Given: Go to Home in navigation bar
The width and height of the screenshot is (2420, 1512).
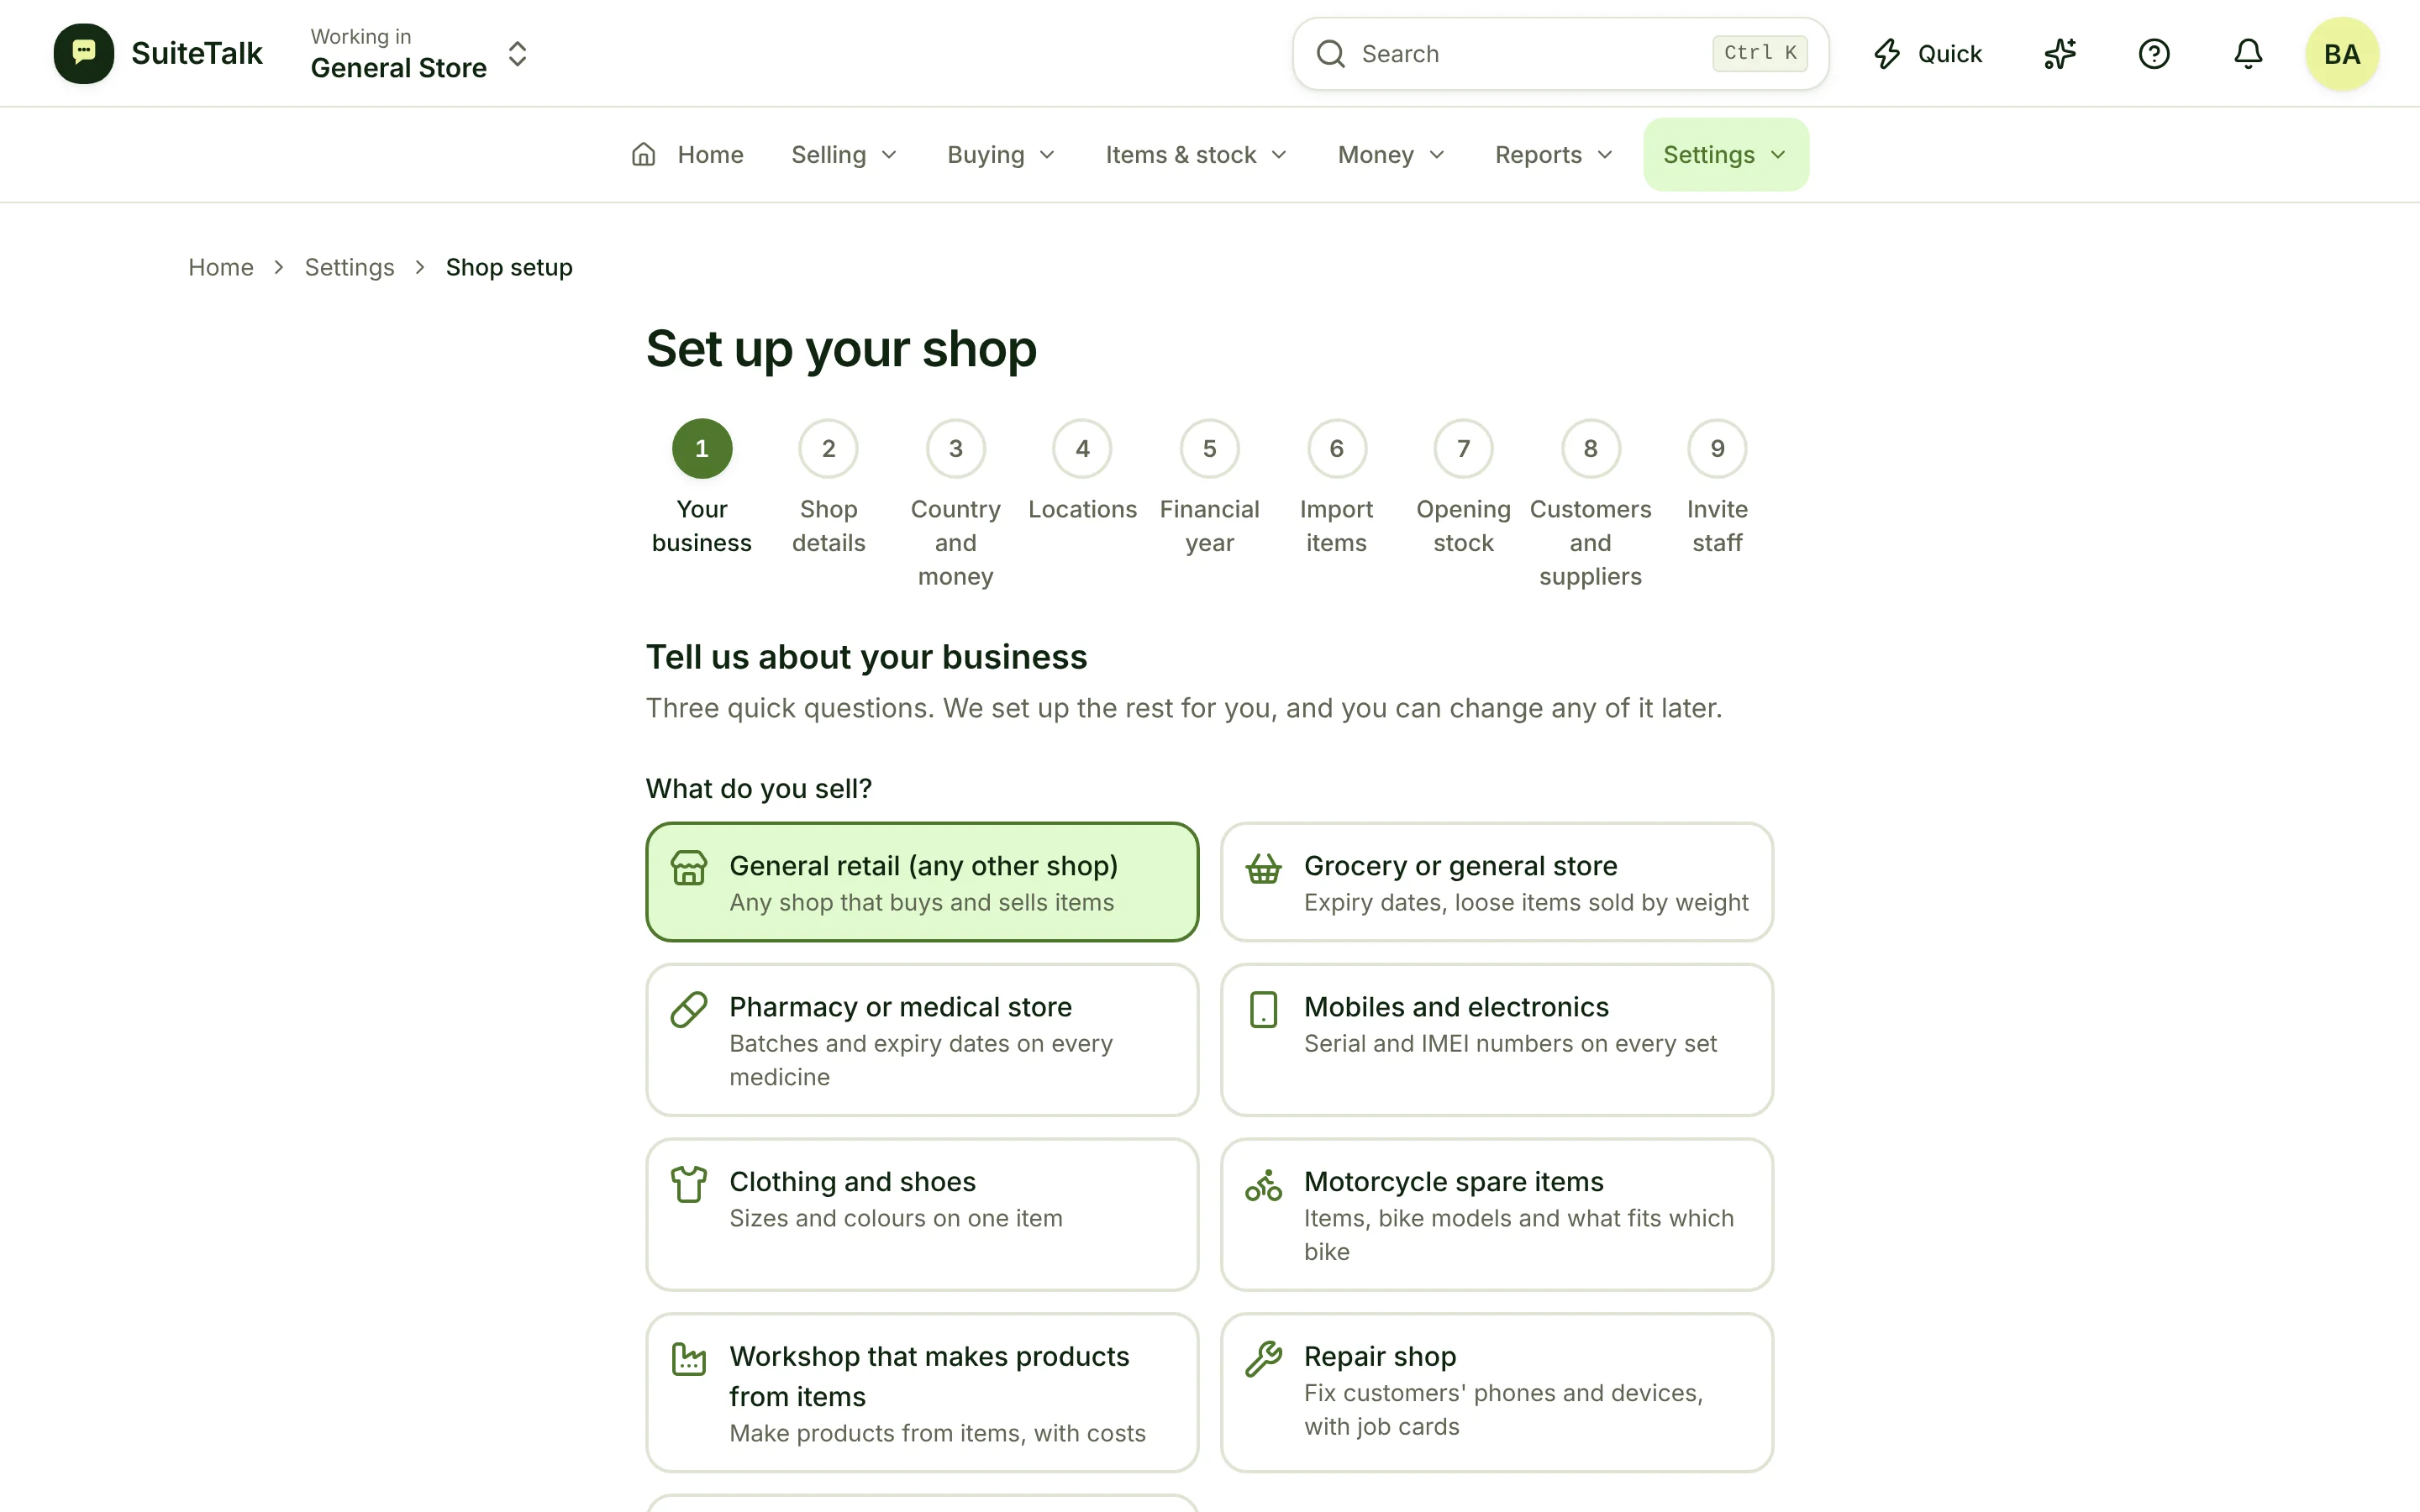Looking at the screenshot, I should (x=688, y=155).
